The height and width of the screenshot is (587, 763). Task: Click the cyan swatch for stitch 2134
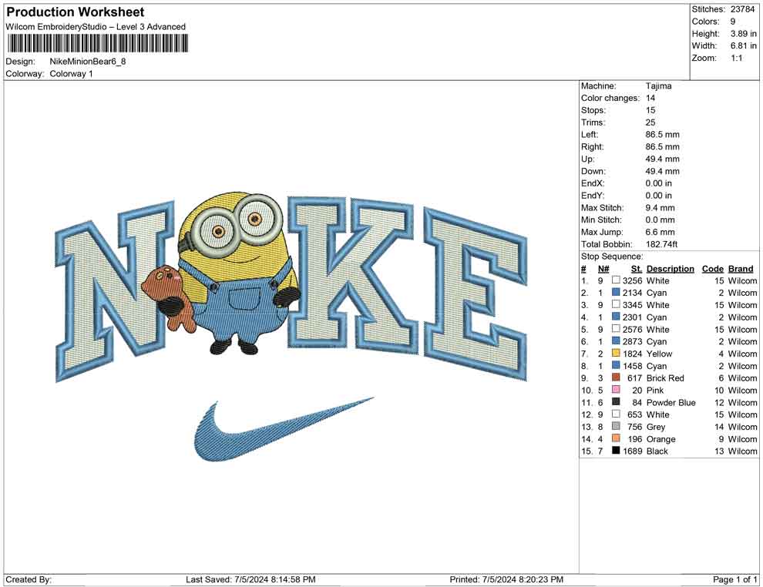pyautogui.click(x=616, y=292)
